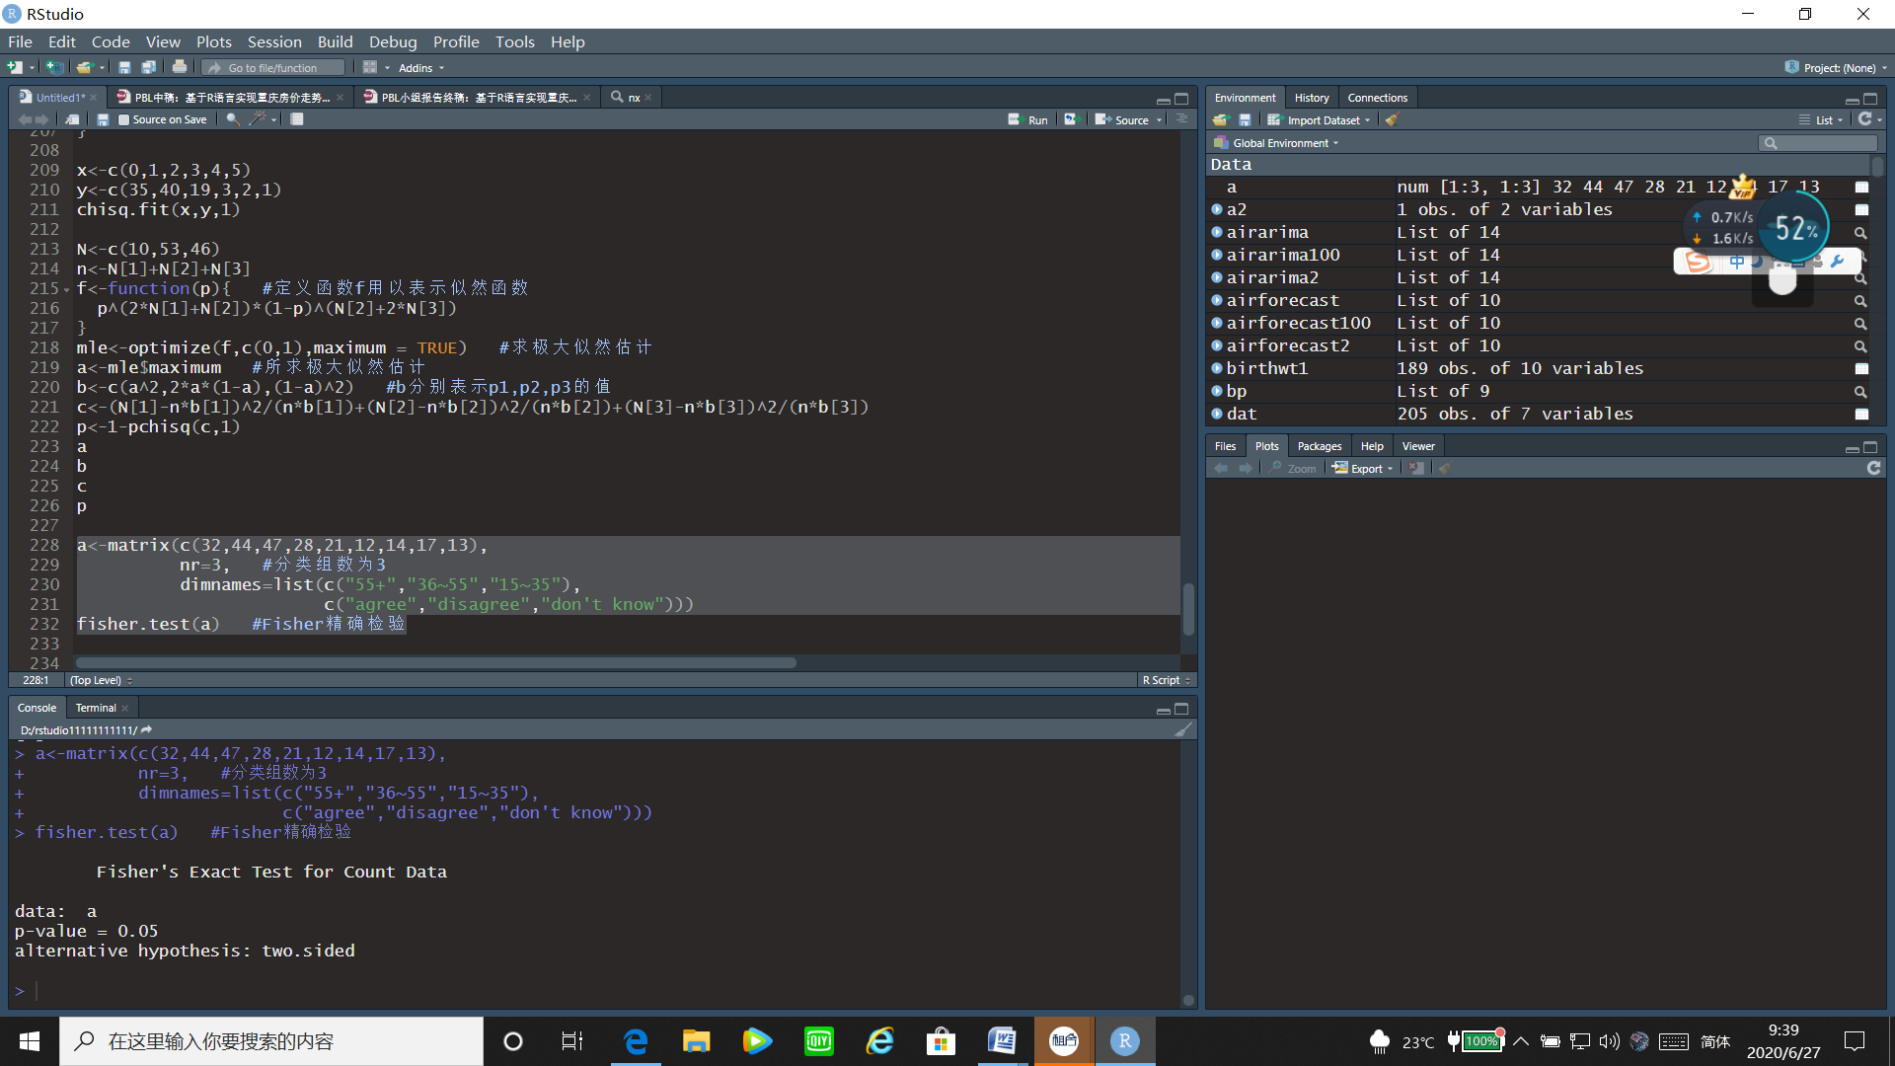The width and height of the screenshot is (1895, 1066).
Task: Click the Save button in editor toolbar
Action: coord(104,118)
